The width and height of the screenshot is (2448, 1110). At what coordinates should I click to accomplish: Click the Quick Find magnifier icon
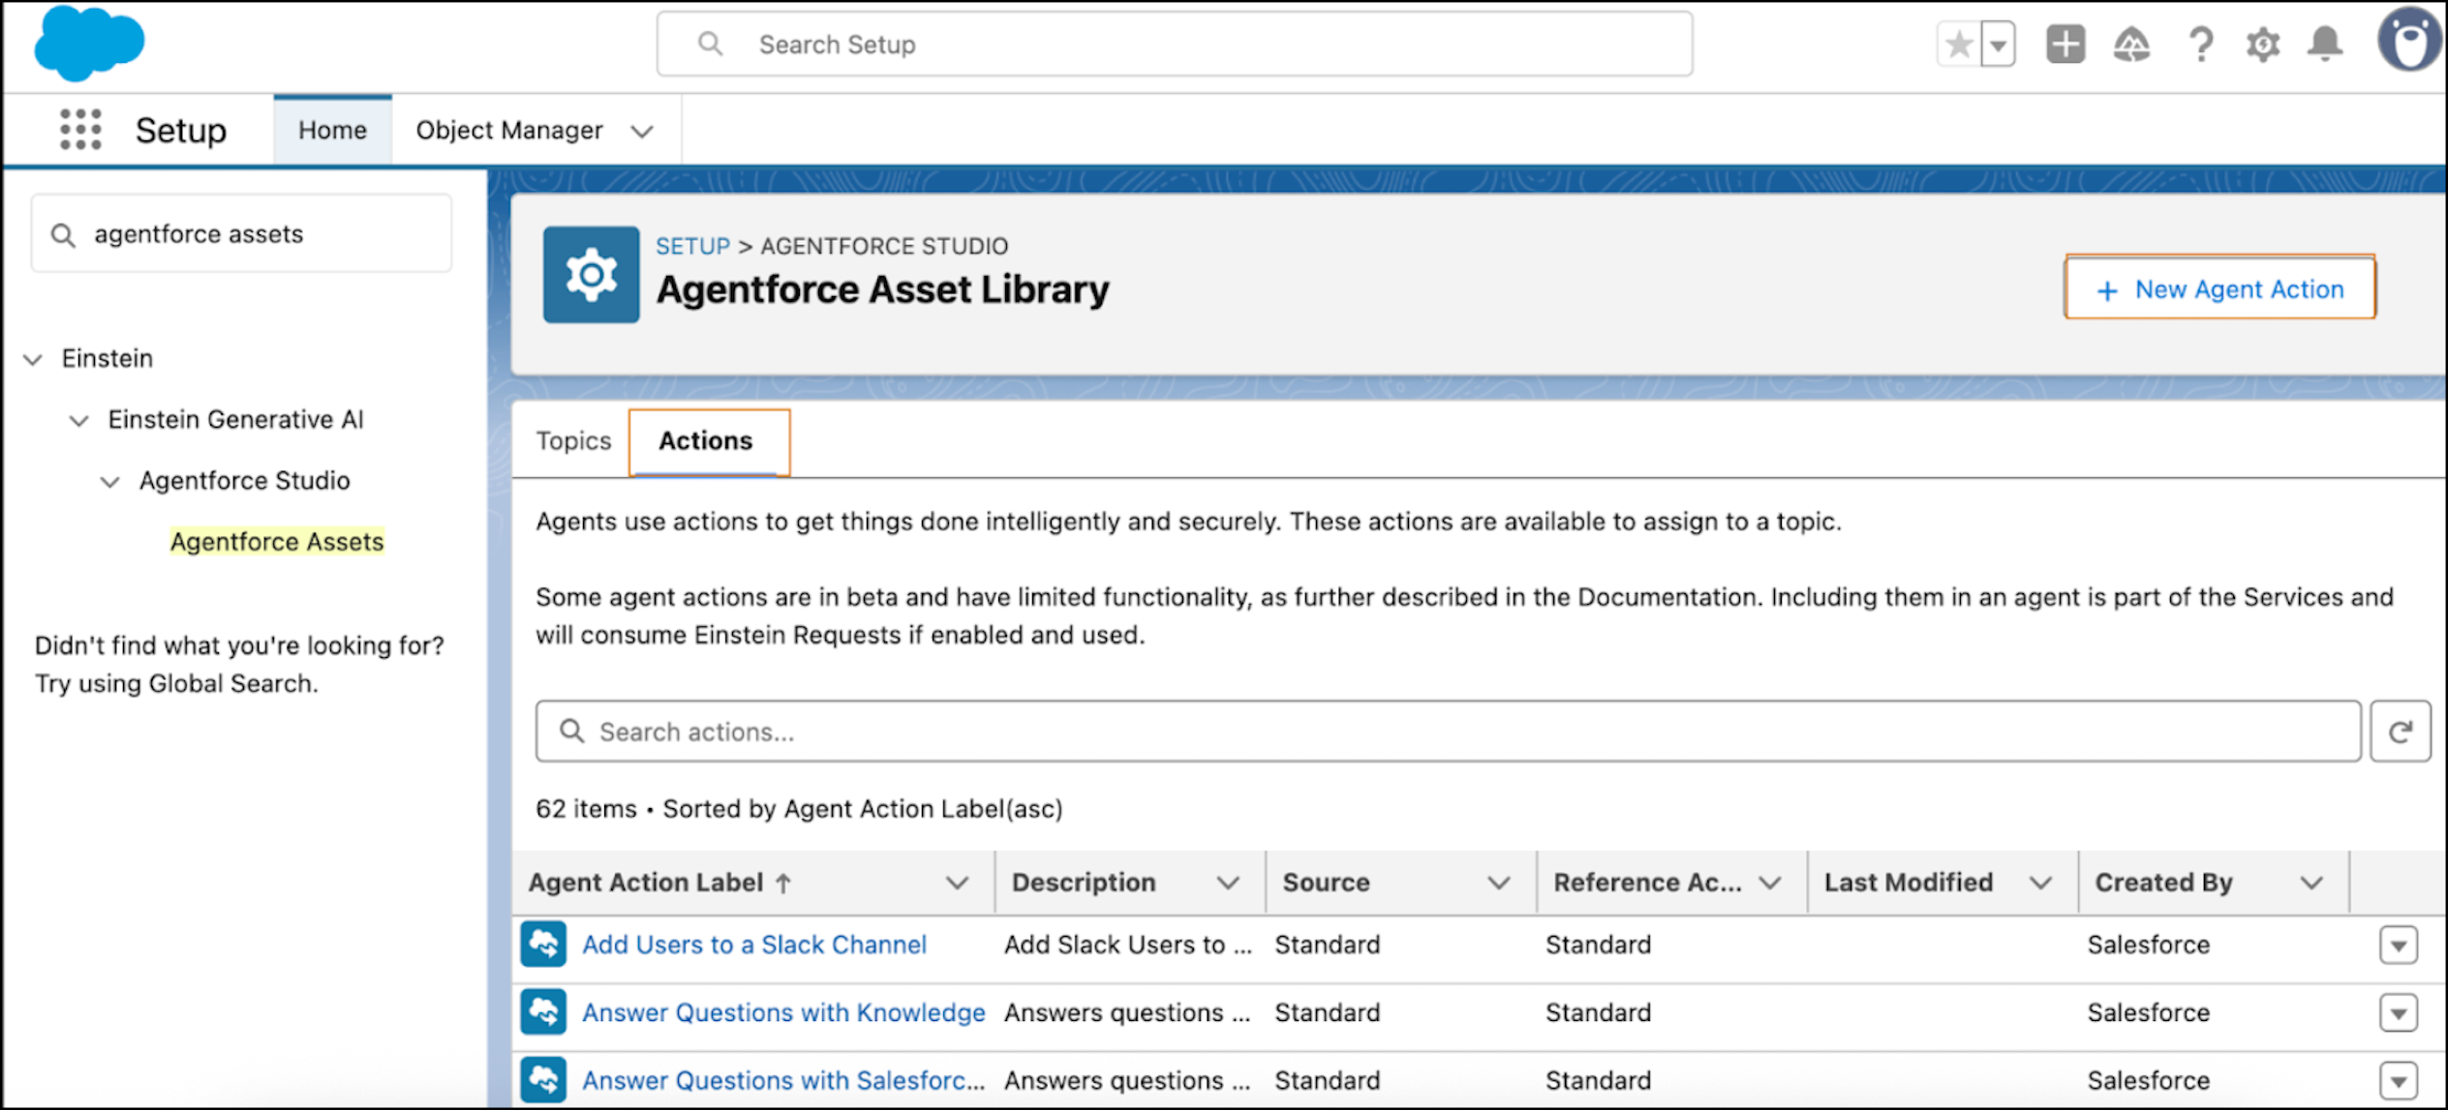click(x=63, y=235)
